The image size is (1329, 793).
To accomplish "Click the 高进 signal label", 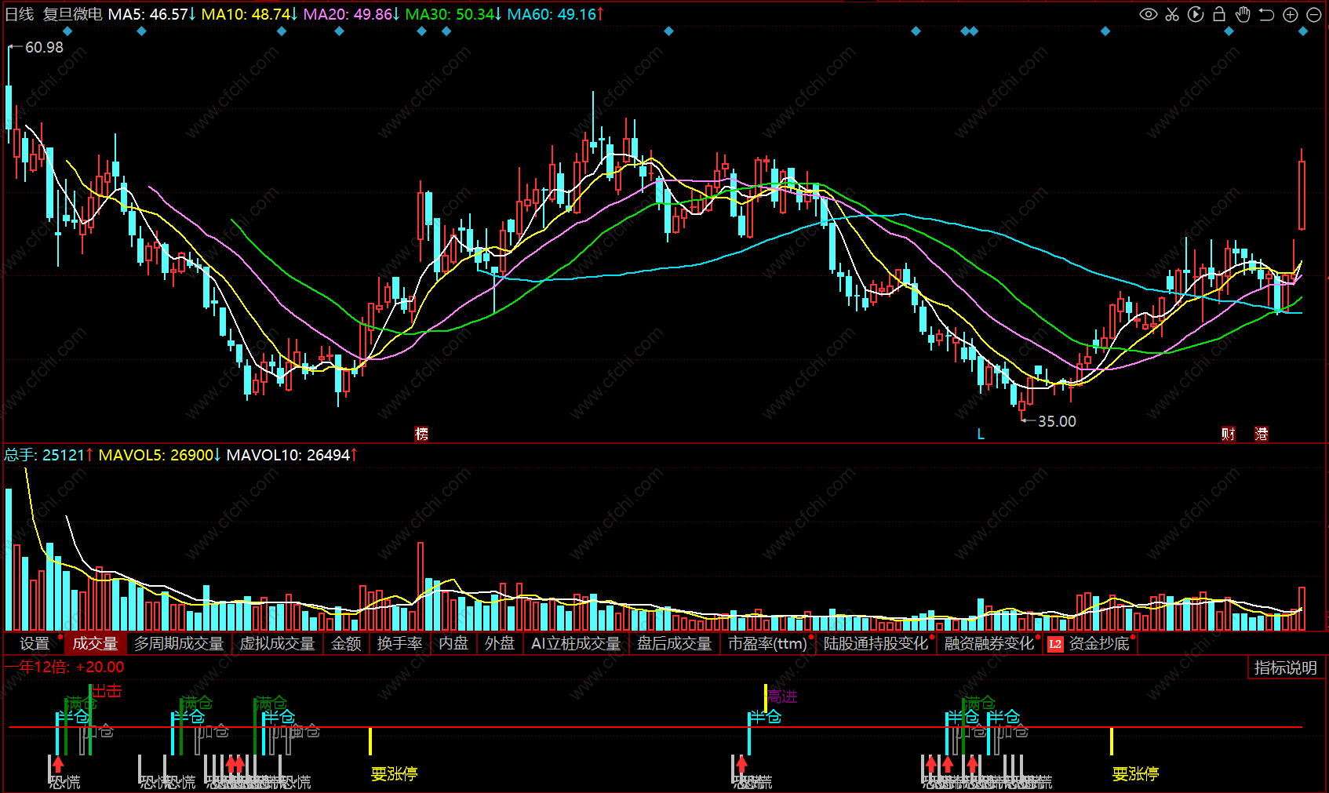I will 782,696.
